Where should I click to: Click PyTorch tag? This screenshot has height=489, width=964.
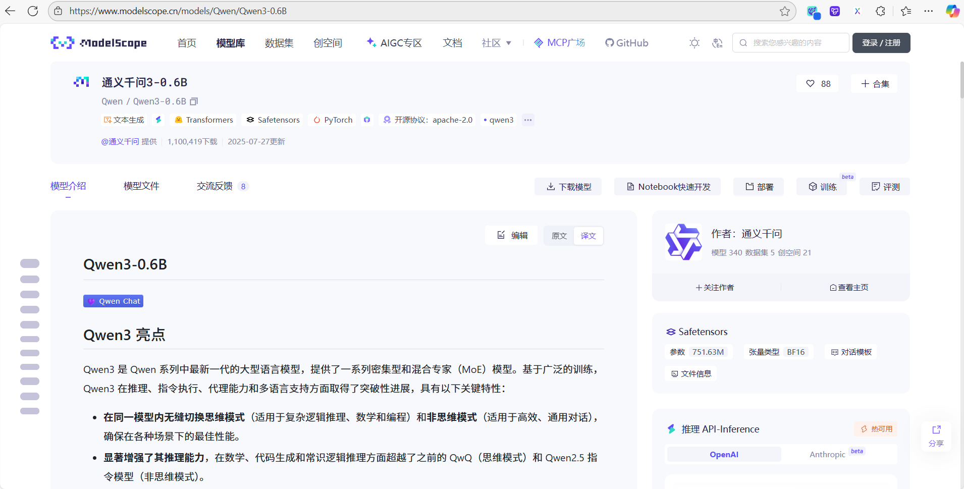pos(333,120)
